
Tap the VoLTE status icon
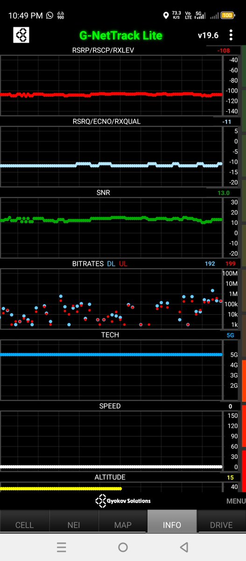click(x=188, y=15)
